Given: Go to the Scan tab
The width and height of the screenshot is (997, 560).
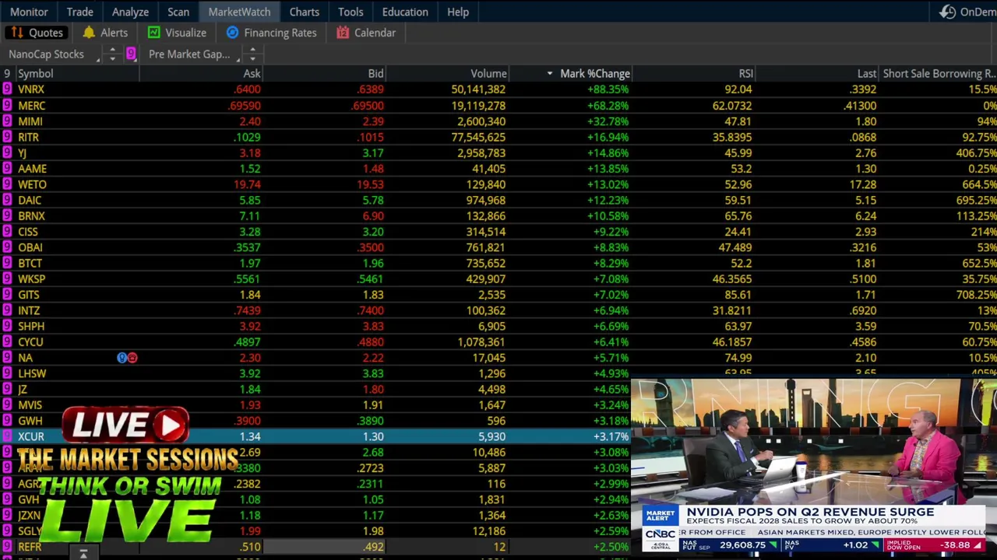Looking at the screenshot, I should coord(178,12).
